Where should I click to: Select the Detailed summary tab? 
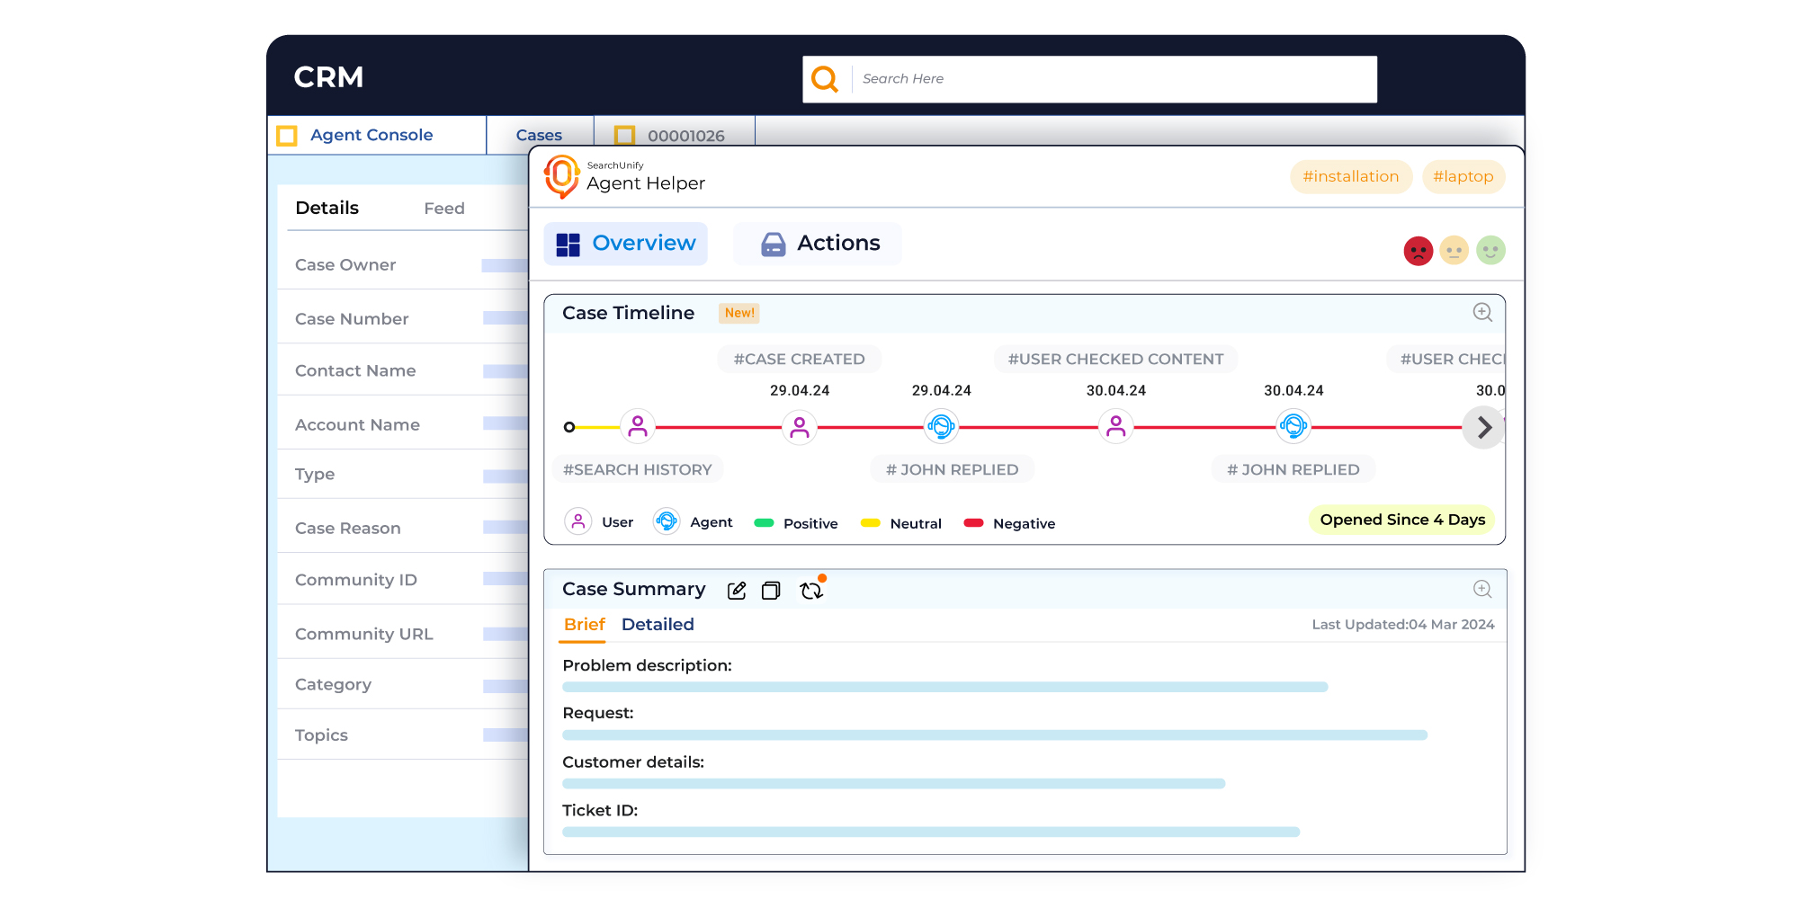click(x=658, y=625)
